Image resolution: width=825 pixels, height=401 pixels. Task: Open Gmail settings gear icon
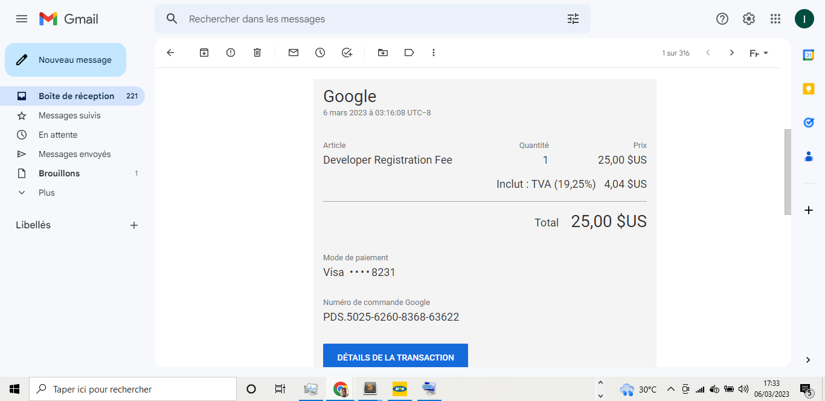749,19
